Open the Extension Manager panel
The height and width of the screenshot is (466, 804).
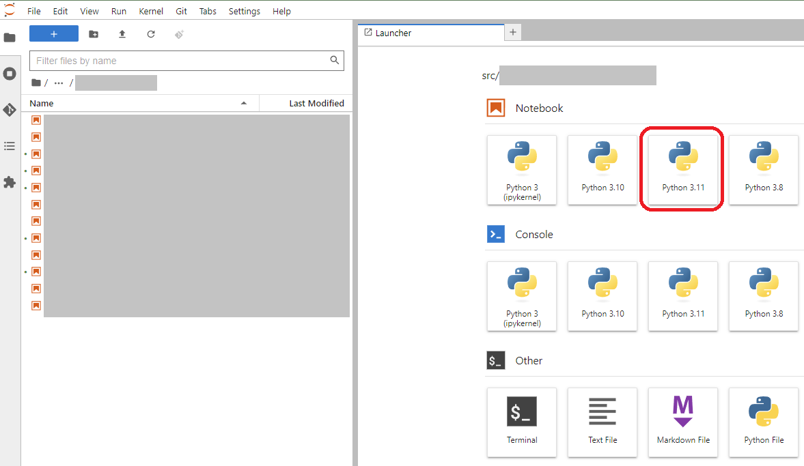coord(10,182)
